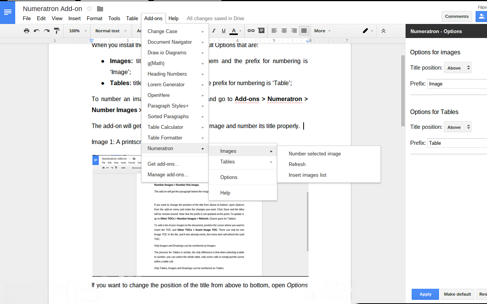487x304 pixels.
Task: Select the Paint format tool
Action: pyautogui.click(x=57, y=31)
